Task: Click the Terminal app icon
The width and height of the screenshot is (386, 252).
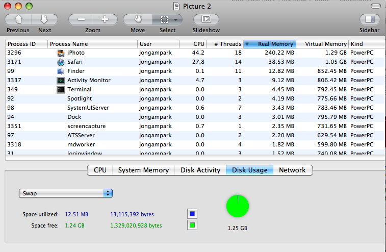Action: click(61, 90)
